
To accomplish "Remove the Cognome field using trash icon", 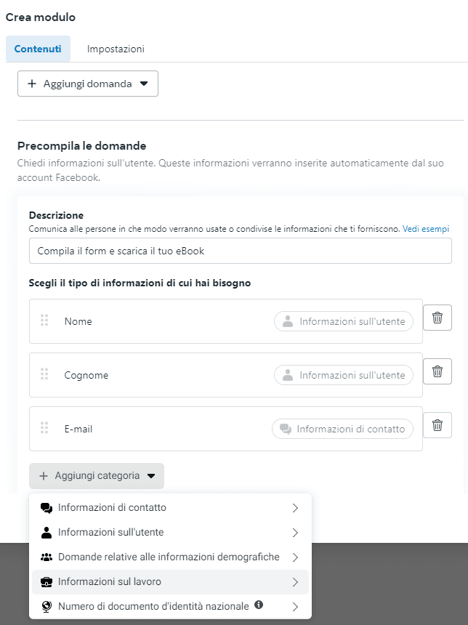I will pos(437,371).
